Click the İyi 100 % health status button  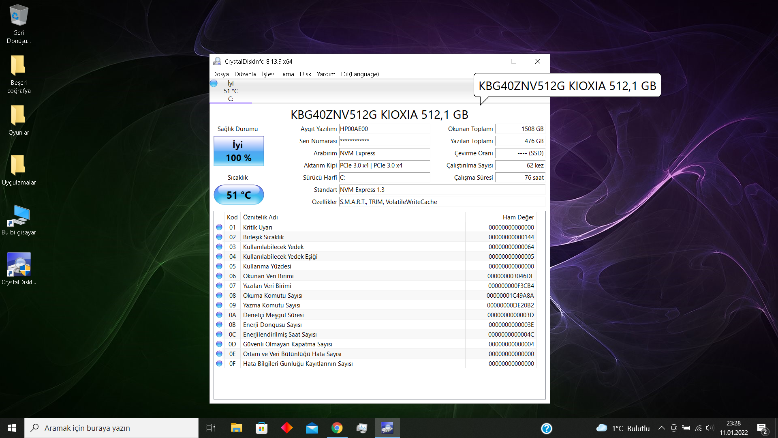pos(239,151)
